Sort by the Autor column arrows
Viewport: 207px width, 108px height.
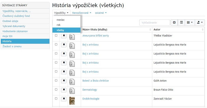pyautogui.click(x=203, y=29)
